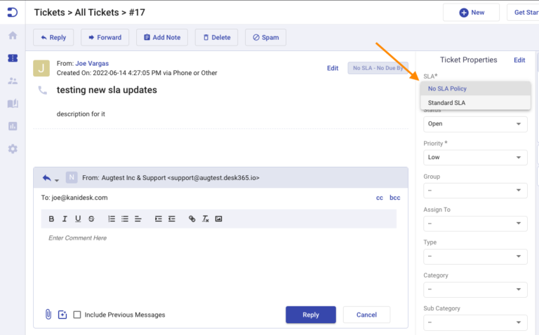Click the Desk365 logo icon
The image size is (539, 335).
pyautogui.click(x=13, y=13)
